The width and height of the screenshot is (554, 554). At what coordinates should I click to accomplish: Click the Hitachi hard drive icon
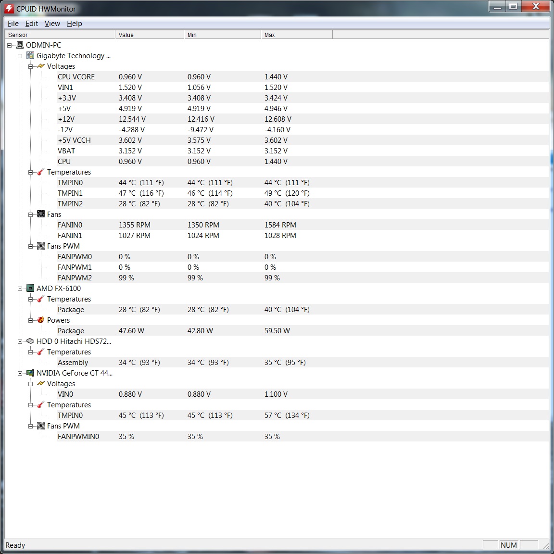(30, 341)
